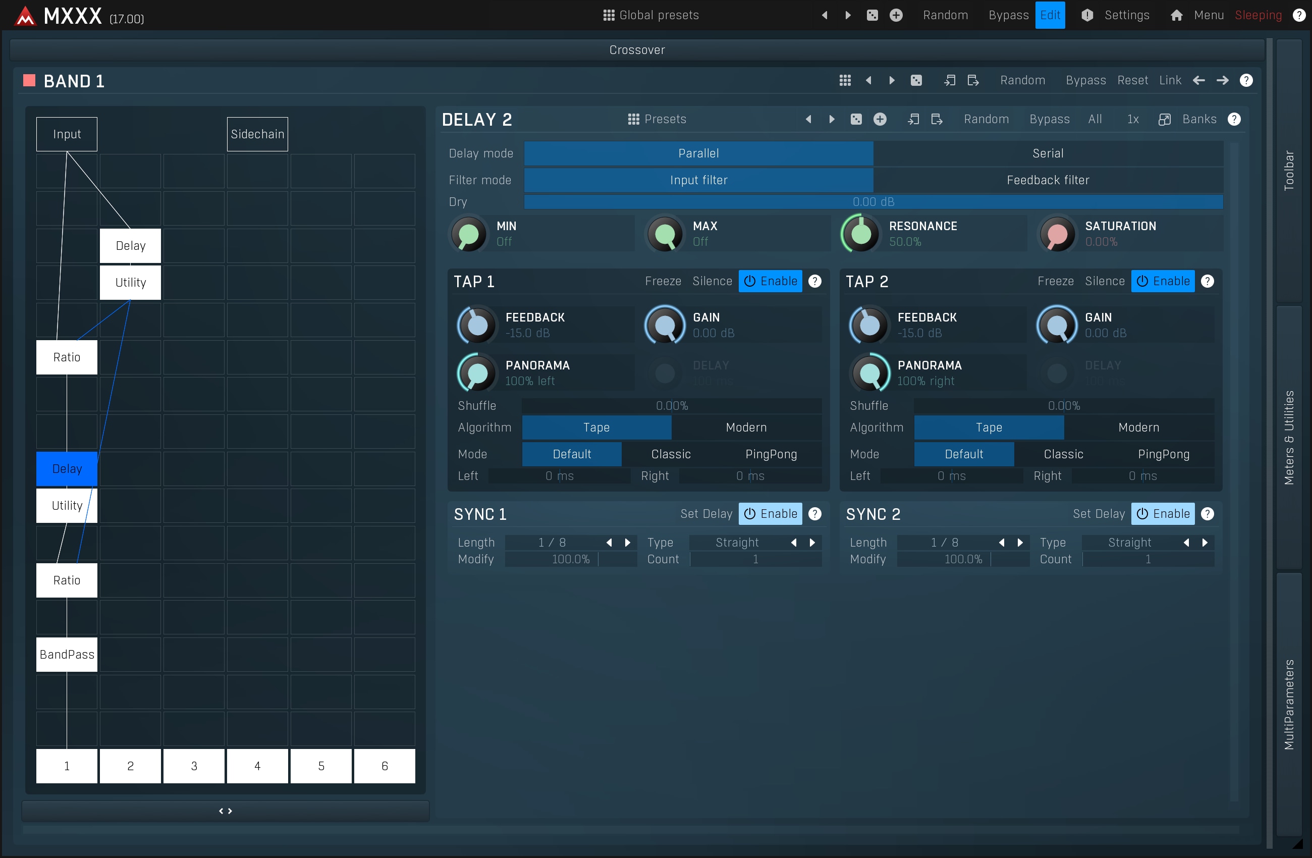Click the Global presets grid icon
This screenshot has width=1312, height=858.
point(609,15)
